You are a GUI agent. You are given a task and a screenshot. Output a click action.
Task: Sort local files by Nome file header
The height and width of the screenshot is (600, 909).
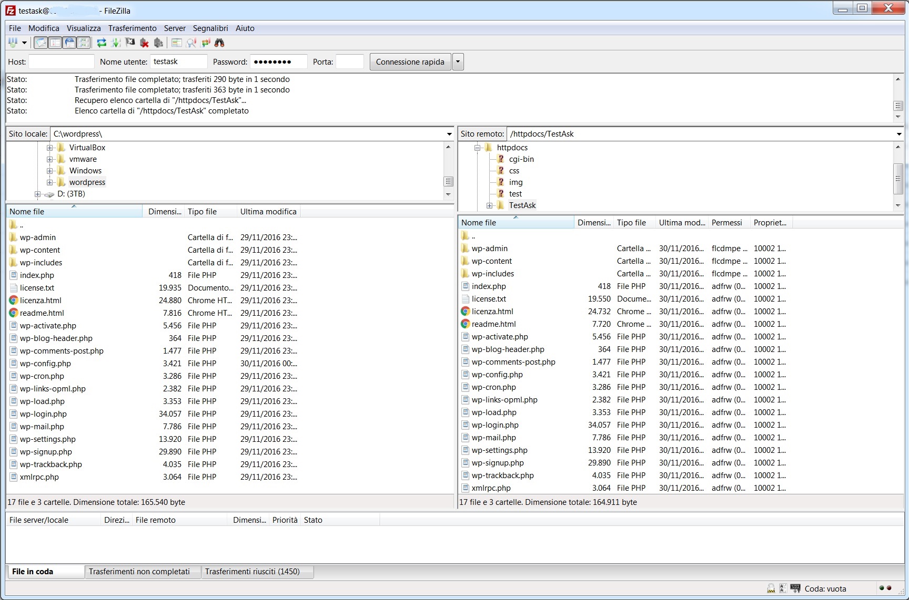74,211
